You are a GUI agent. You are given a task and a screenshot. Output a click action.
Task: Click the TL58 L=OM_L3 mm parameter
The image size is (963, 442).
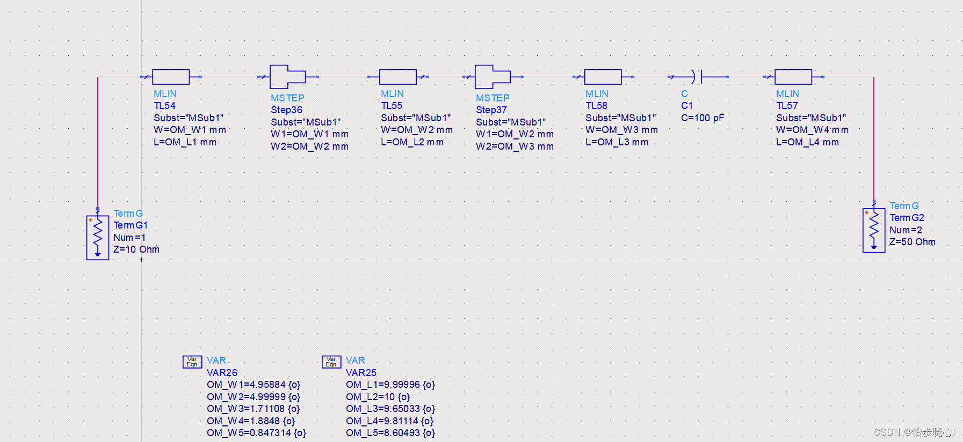pos(617,142)
